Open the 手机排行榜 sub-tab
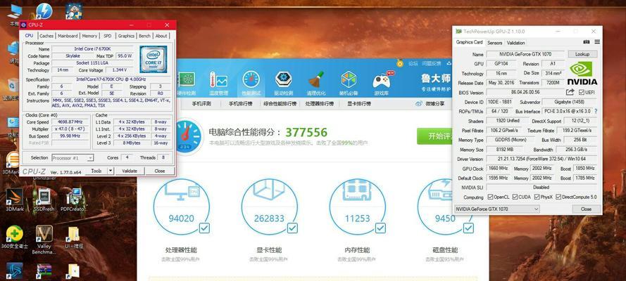The height and width of the screenshot is (281, 626). (x=240, y=104)
